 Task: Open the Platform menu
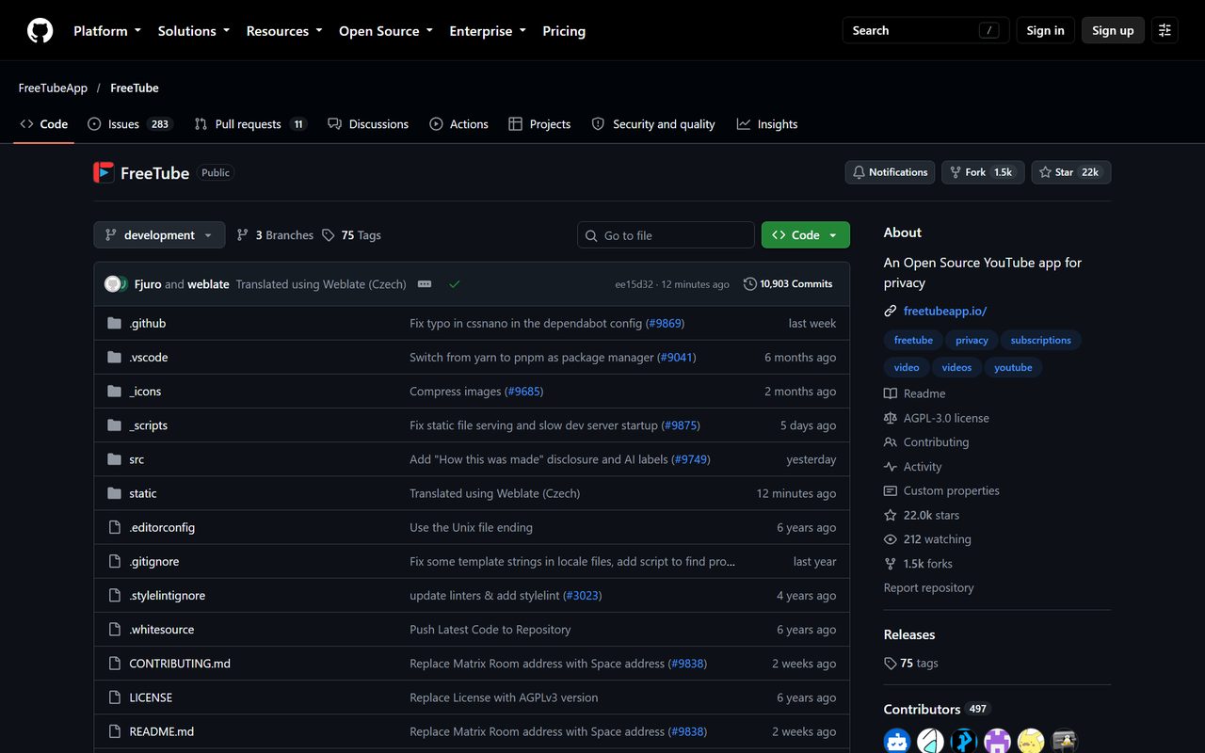coord(107,31)
